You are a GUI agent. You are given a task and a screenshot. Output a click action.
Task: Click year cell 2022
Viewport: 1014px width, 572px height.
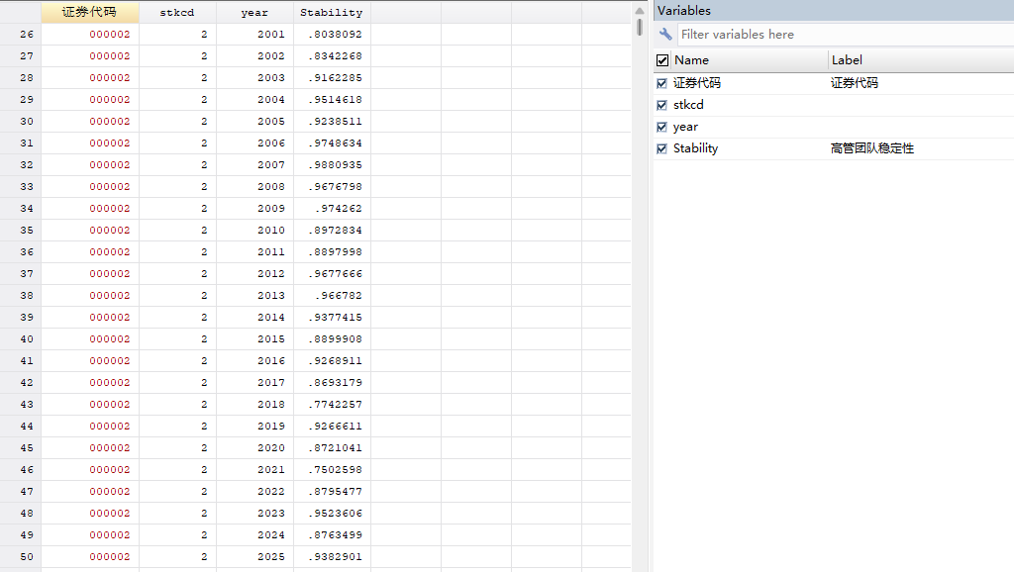click(254, 491)
